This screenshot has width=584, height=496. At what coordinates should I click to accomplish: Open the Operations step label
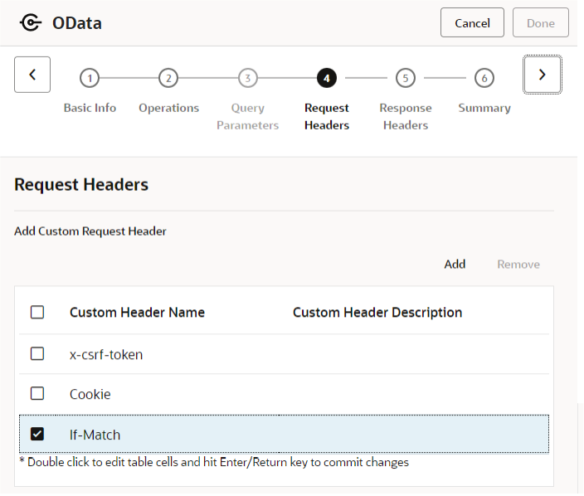click(x=168, y=108)
